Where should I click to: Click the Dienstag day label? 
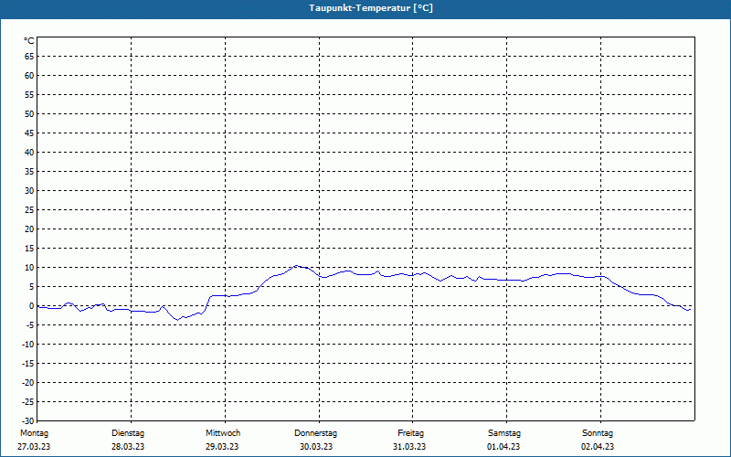click(128, 433)
